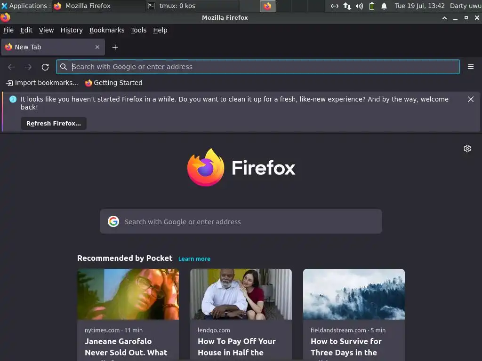This screenshot has width=482, height=361.
Task: Open the notifications bell in the panel
Action: (x=384, y=6)
